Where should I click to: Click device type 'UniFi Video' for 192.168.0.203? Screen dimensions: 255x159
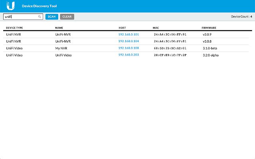(x=14, y=55)
